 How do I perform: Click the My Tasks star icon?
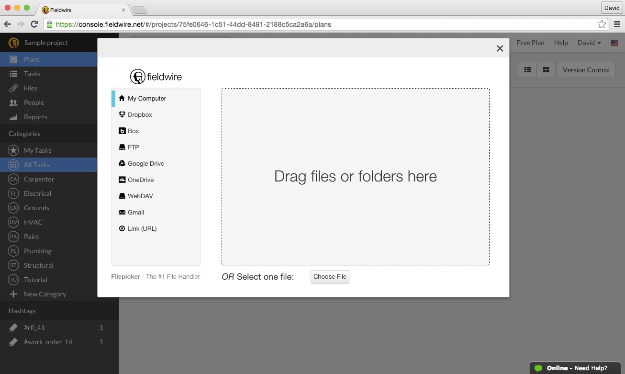(x=13, y=150)
